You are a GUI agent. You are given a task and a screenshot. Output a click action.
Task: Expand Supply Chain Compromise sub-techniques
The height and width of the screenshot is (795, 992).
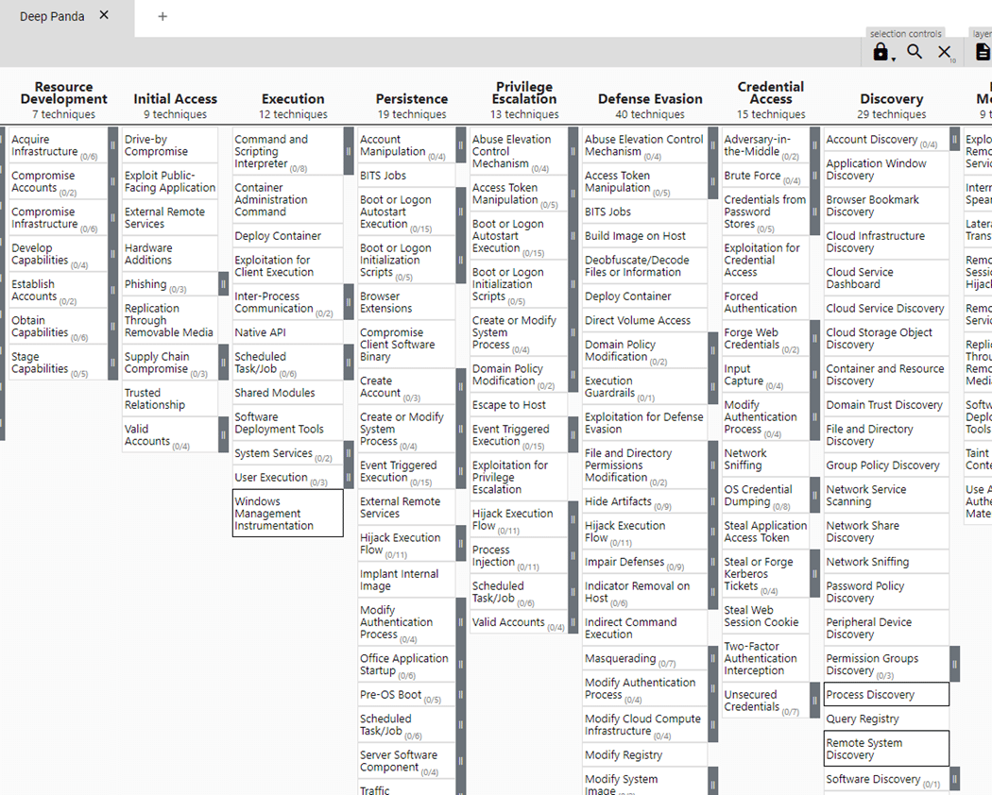point(223,363)
